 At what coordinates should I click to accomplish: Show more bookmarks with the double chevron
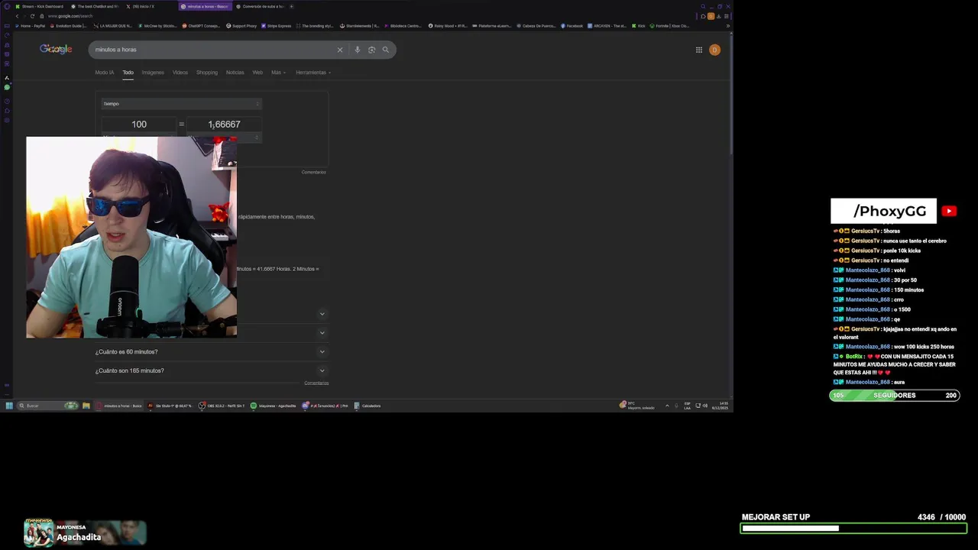727,26
